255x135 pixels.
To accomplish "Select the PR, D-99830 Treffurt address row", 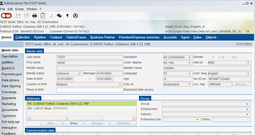I will 81,104.
